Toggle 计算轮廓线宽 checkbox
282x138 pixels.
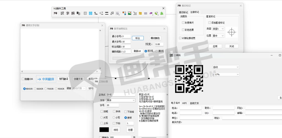point(180,38)
